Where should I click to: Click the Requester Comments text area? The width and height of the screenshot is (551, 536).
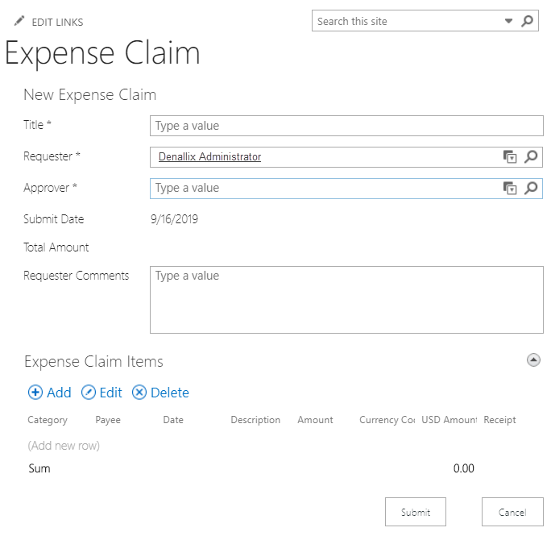(346, 300)
